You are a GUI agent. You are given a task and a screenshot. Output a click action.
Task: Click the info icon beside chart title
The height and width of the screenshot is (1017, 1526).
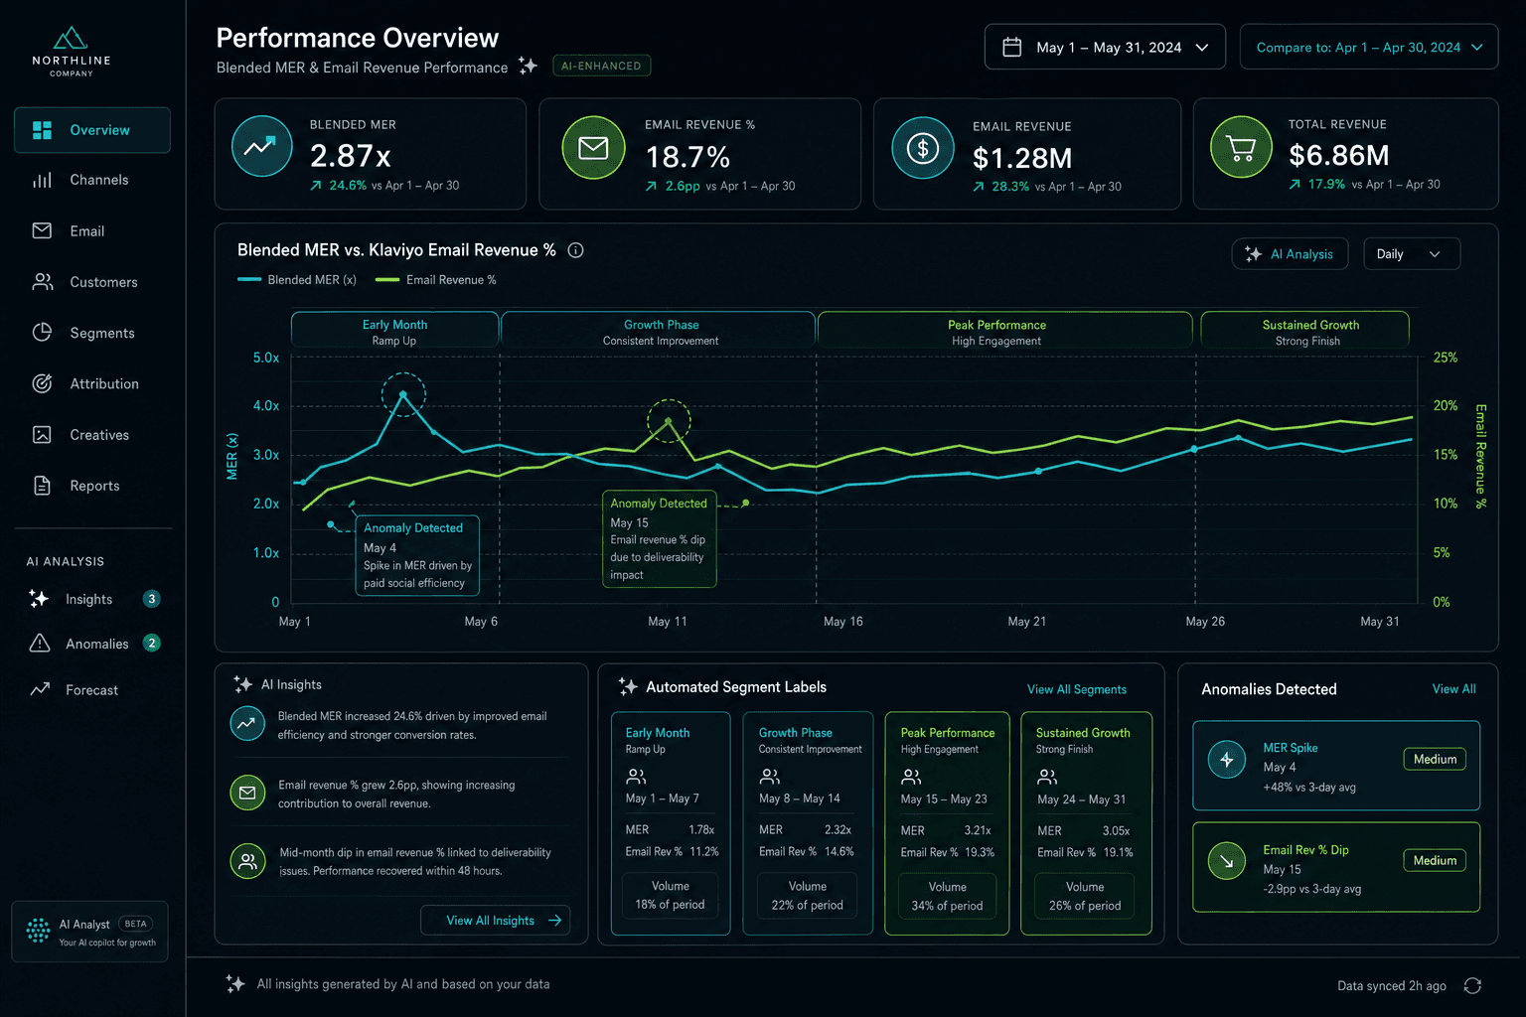[x=575, y=250]
